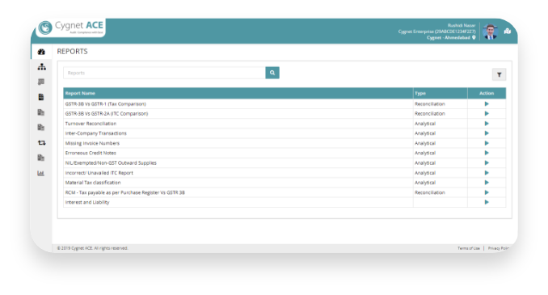Viewport: 548px width, 295px height.
Task: Run the Interest and Liability report
Action: (x=487, y=202)
